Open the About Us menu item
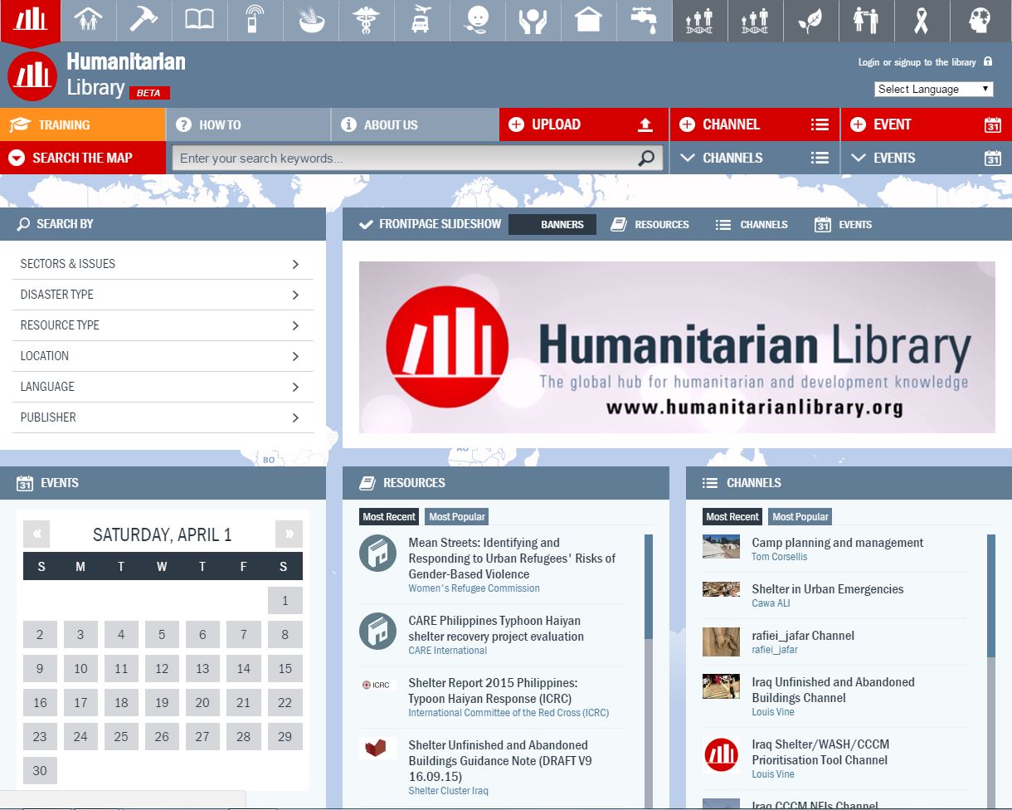 pos(415,124)
